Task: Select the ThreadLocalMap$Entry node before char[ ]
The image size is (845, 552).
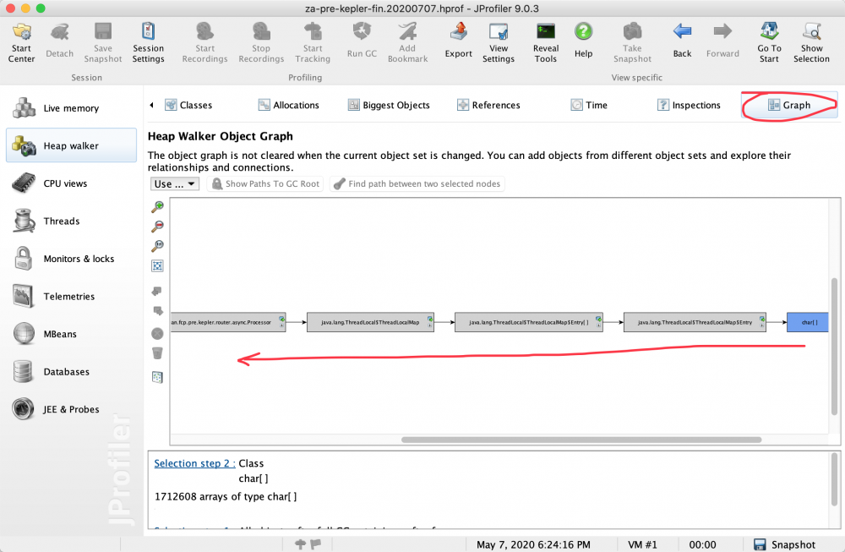Action: click(695, 322)
